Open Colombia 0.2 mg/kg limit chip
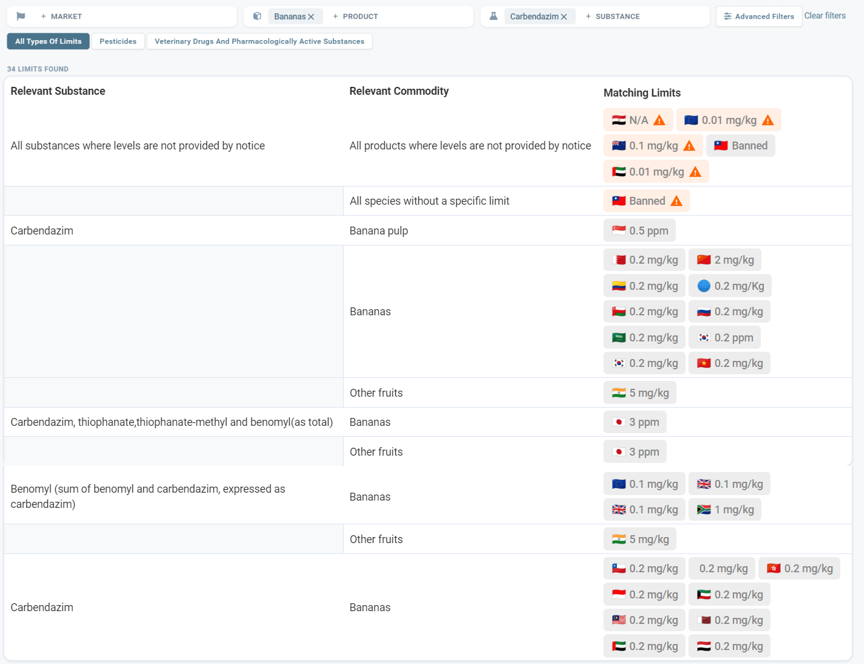 (645, 286)
